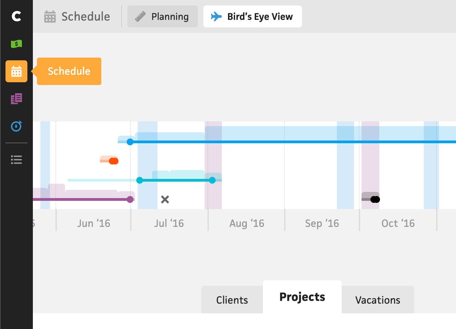456x329 pixels.
Task: Switch to the Planning view
Action: coord(163,16)
